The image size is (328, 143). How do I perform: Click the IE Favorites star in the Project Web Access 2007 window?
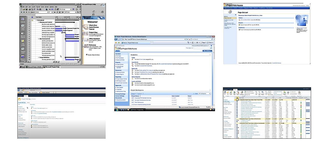click(116, 43)
